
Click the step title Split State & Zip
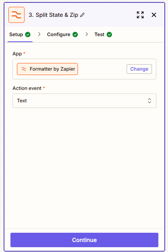53,15
